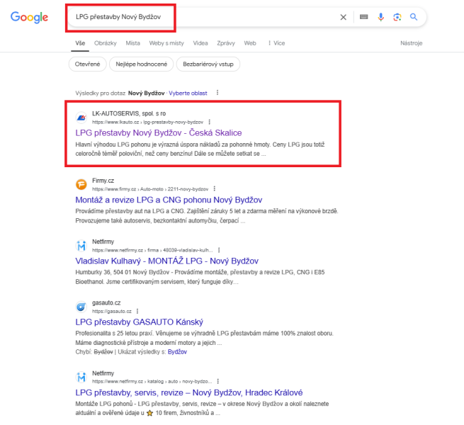Clear the search query with X icon

[344, 17]
